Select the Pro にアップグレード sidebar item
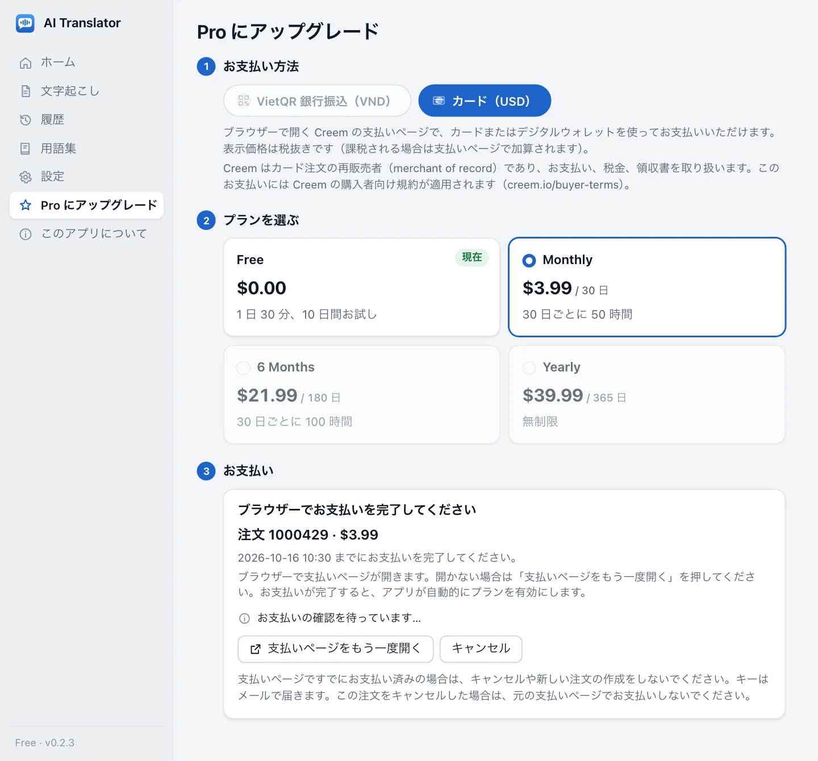 click(86, 205)
